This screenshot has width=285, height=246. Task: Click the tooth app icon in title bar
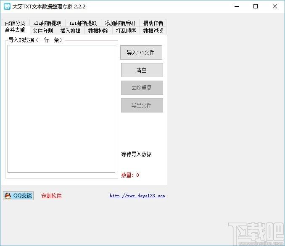7,6
